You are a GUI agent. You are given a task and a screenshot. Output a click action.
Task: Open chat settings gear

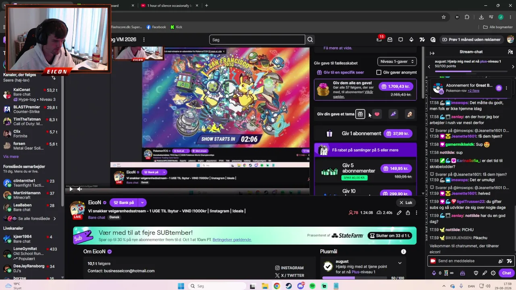493,273
